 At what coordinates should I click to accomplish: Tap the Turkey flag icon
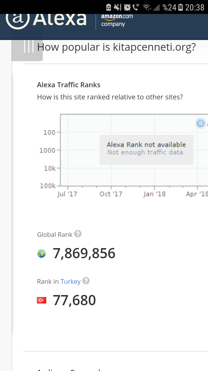point(42,301)
